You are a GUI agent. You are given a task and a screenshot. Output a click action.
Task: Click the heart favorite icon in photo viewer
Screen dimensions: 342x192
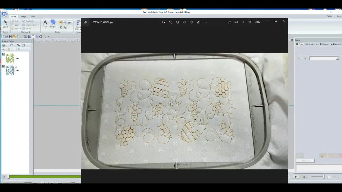coord(184,22)
